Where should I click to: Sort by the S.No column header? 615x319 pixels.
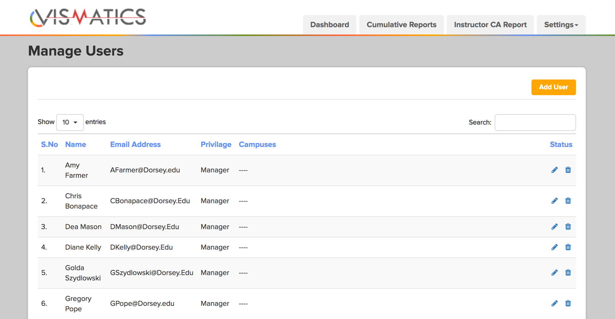(x=49, y=145)
